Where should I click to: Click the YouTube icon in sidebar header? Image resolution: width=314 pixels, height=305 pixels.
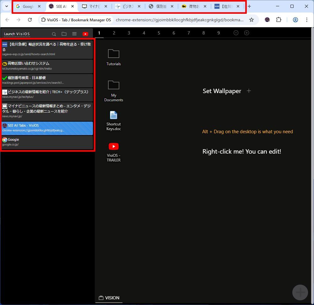pyautogui.click(x=85, y=34)
